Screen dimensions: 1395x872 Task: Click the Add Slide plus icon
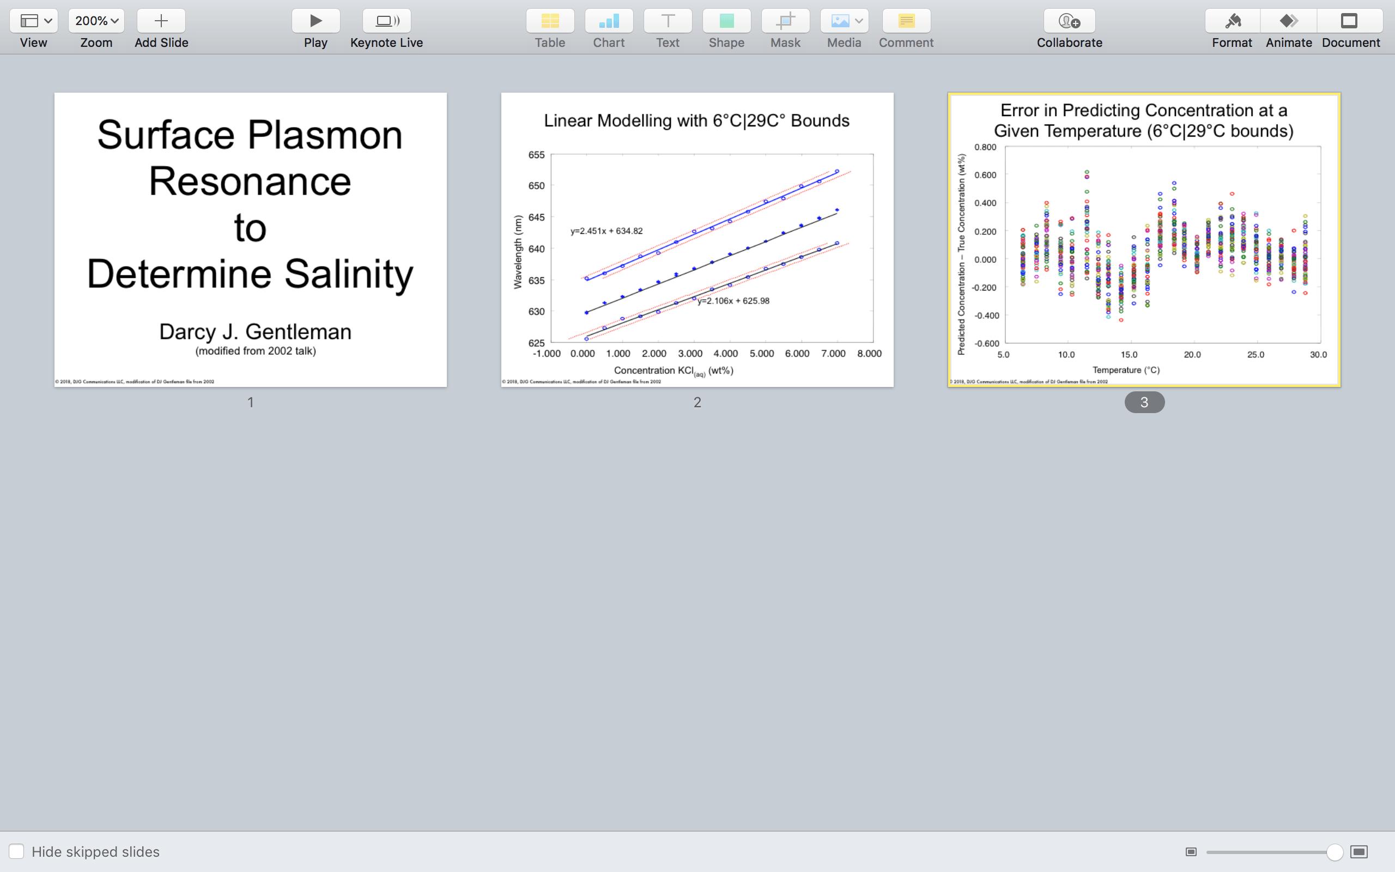pyautogui.click(x=161, y=21)
